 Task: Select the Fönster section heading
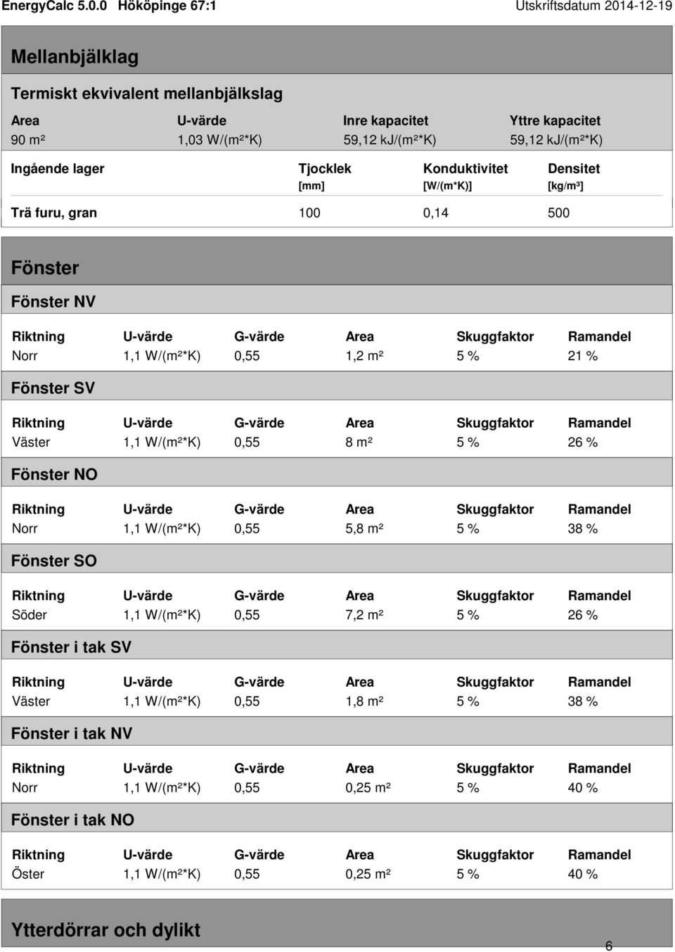(x=45, y=267)
